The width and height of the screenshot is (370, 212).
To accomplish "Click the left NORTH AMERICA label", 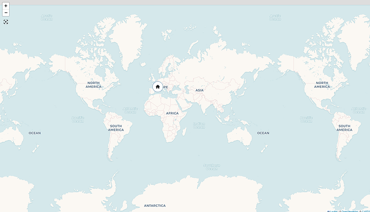I will [x=93, y=85].
